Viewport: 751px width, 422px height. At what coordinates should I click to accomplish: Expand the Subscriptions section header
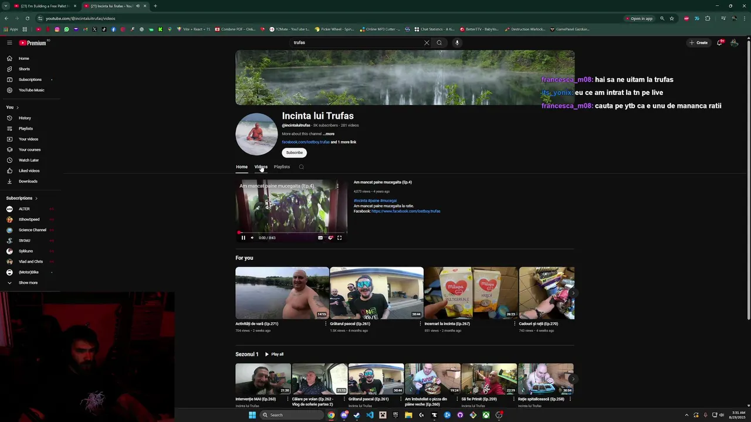point(22,198)
